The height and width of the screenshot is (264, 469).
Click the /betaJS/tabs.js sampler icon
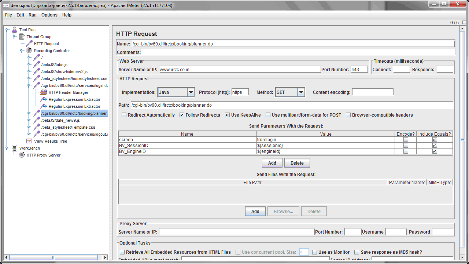(x=37, y=65)
